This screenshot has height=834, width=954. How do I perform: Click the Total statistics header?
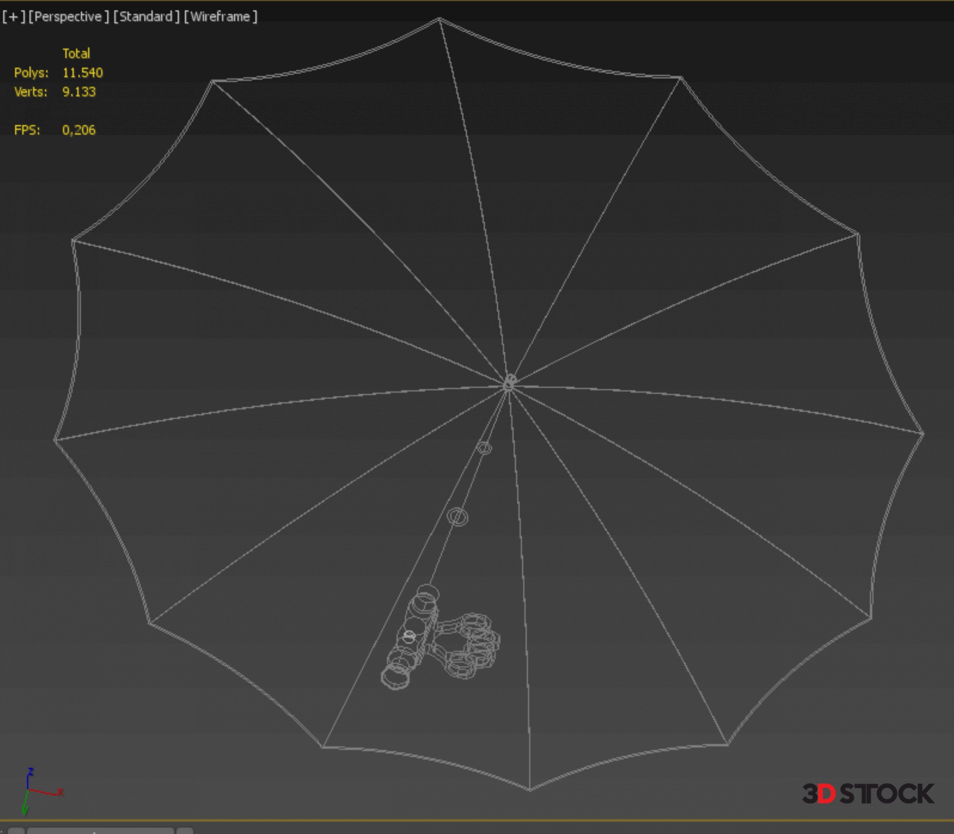(x=76, y=54)
